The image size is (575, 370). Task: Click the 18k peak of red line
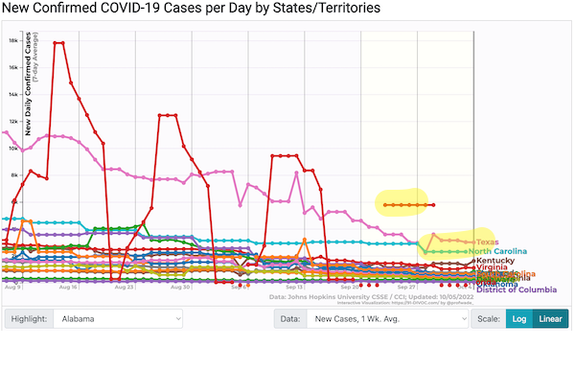(58, 43)
